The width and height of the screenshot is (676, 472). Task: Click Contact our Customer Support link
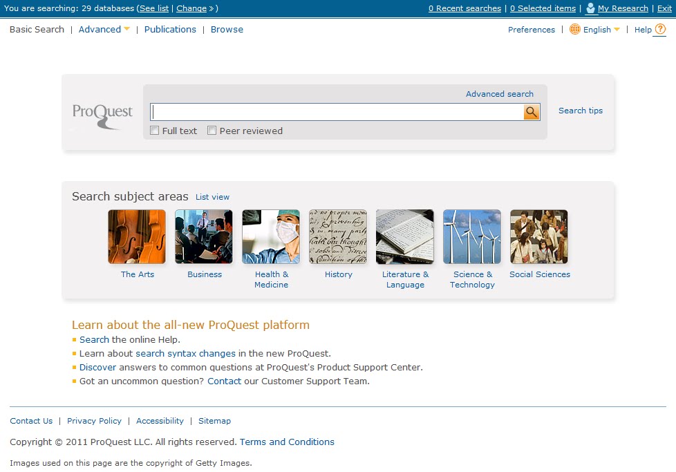click(x=224, y=381)
